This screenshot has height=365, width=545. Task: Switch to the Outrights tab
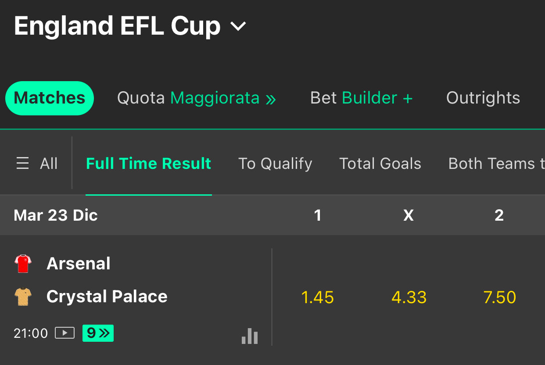[483, 98]
